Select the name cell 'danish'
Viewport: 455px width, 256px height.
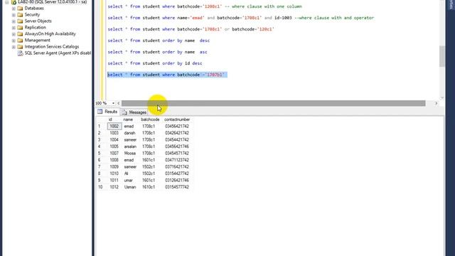[x=129, y=133]
